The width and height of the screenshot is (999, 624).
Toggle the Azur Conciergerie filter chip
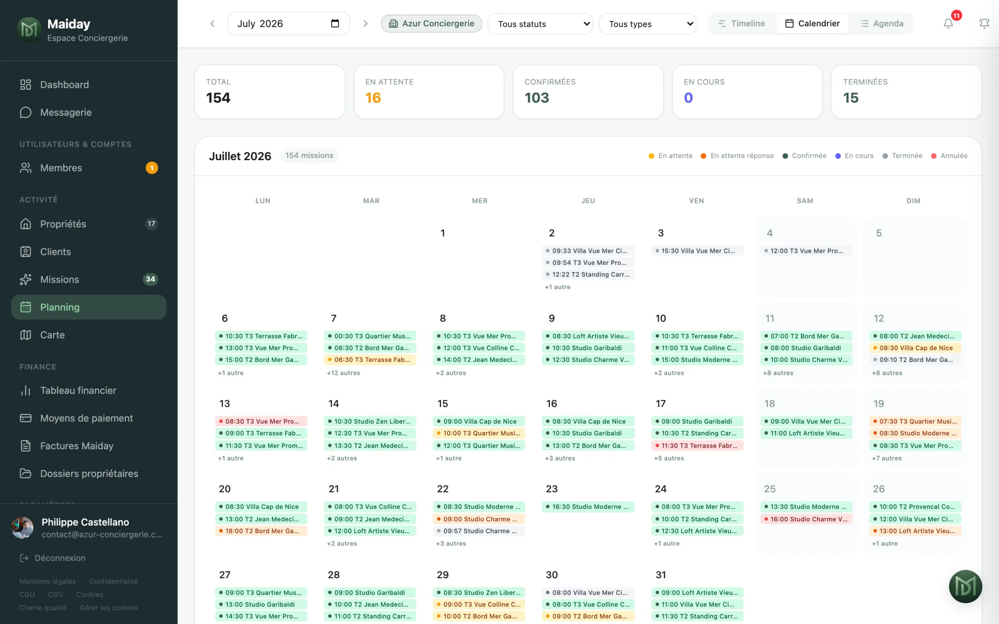[431, 23]
